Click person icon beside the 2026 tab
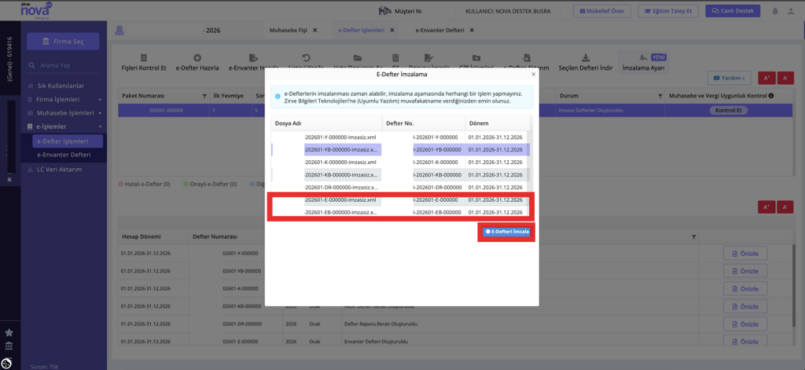805x370 pixels. (119, 31)
